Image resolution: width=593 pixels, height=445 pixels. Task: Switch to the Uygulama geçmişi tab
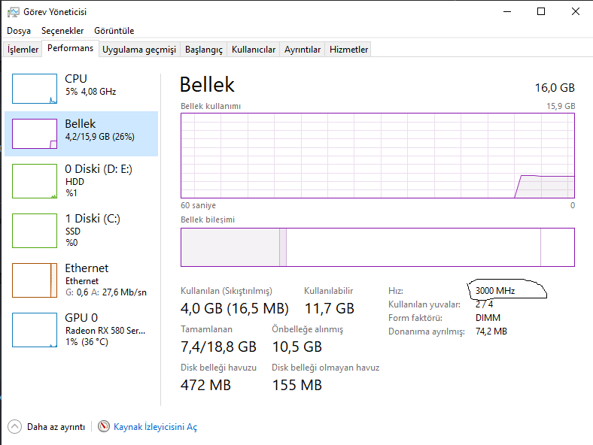click(x=139, y=50)
